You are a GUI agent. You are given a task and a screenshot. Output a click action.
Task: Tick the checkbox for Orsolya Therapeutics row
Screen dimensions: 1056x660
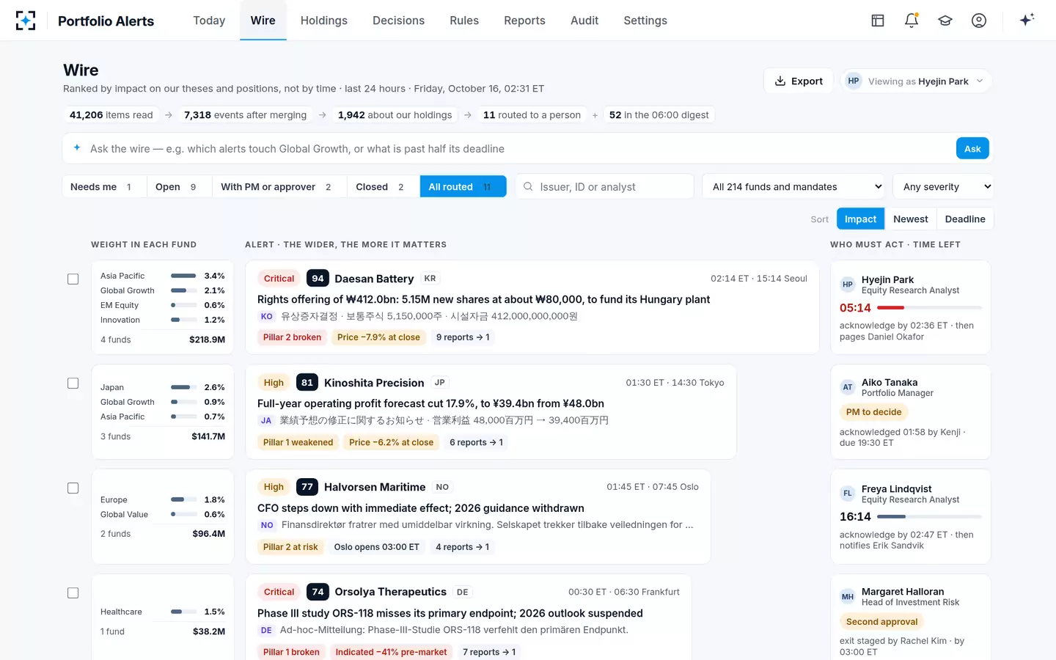tap(73, 593)
